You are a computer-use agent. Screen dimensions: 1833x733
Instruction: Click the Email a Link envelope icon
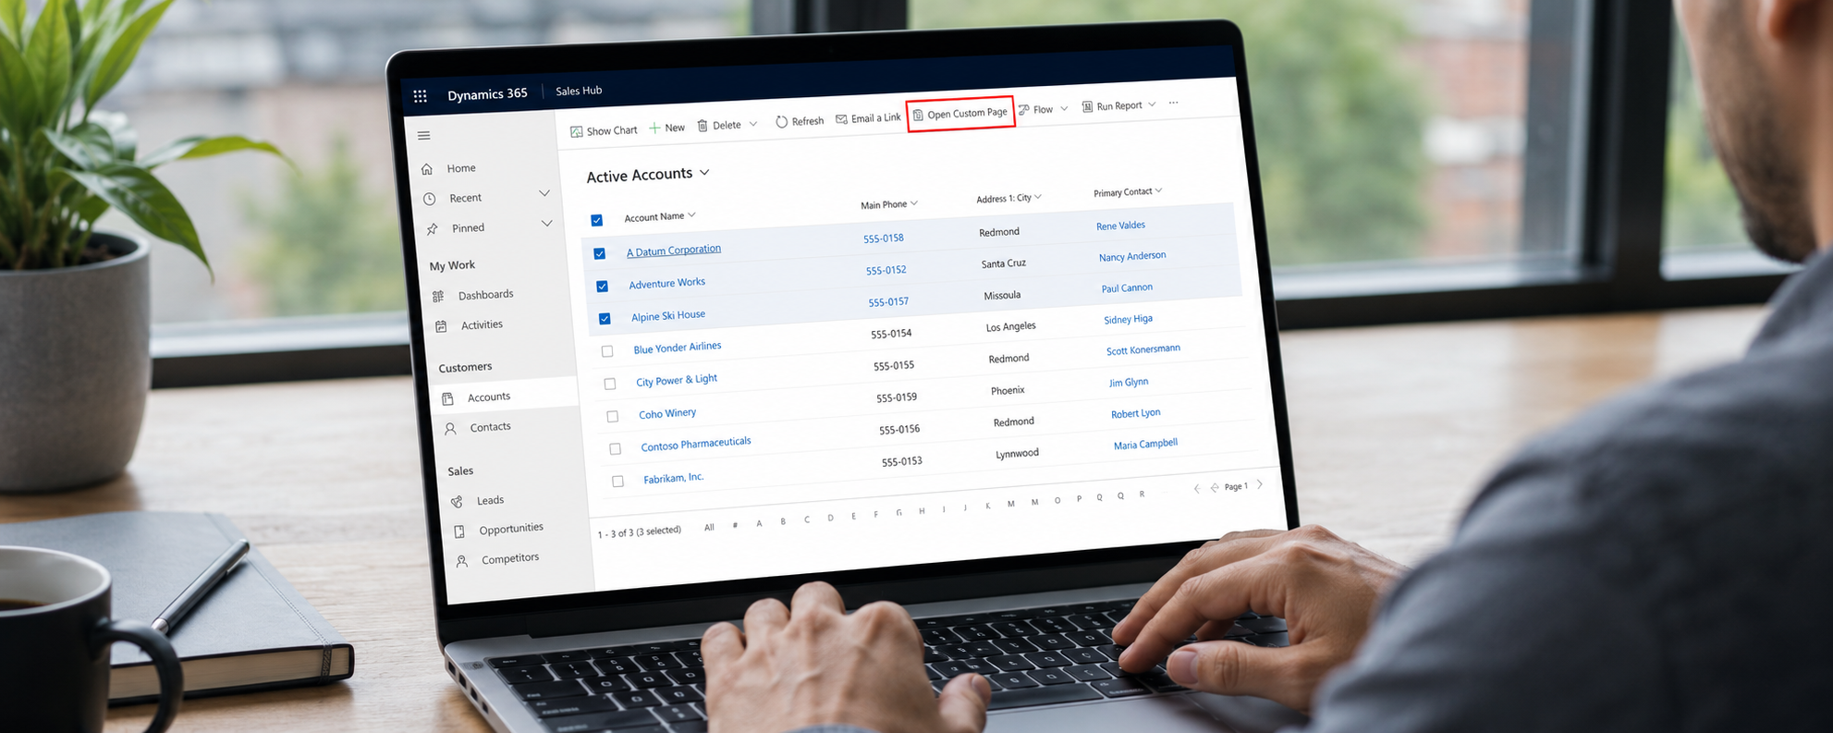pos(841,119)
